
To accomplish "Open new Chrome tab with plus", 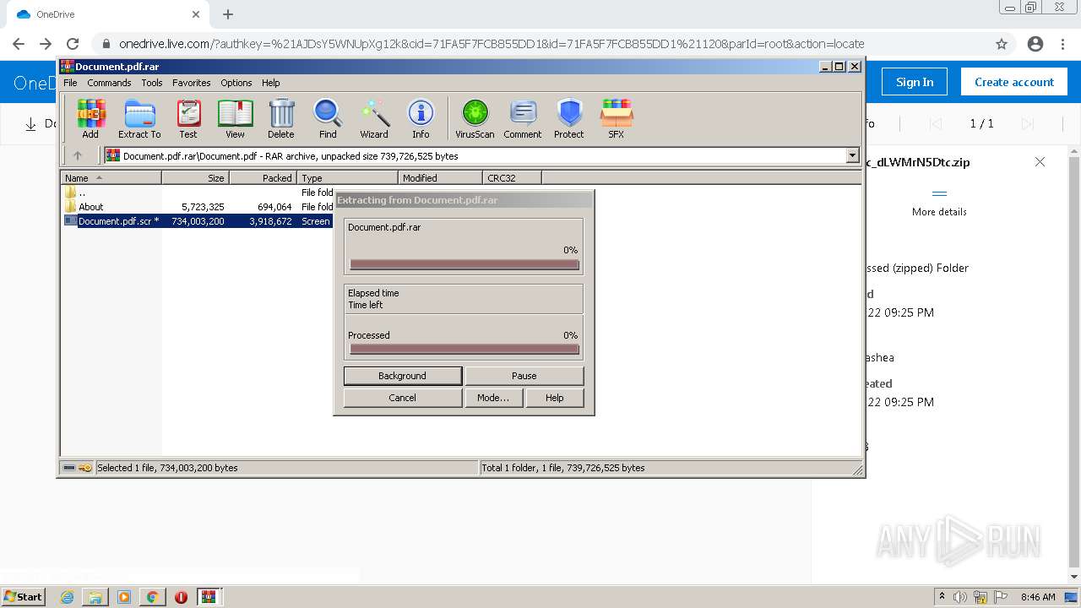I will coord(228,14).
